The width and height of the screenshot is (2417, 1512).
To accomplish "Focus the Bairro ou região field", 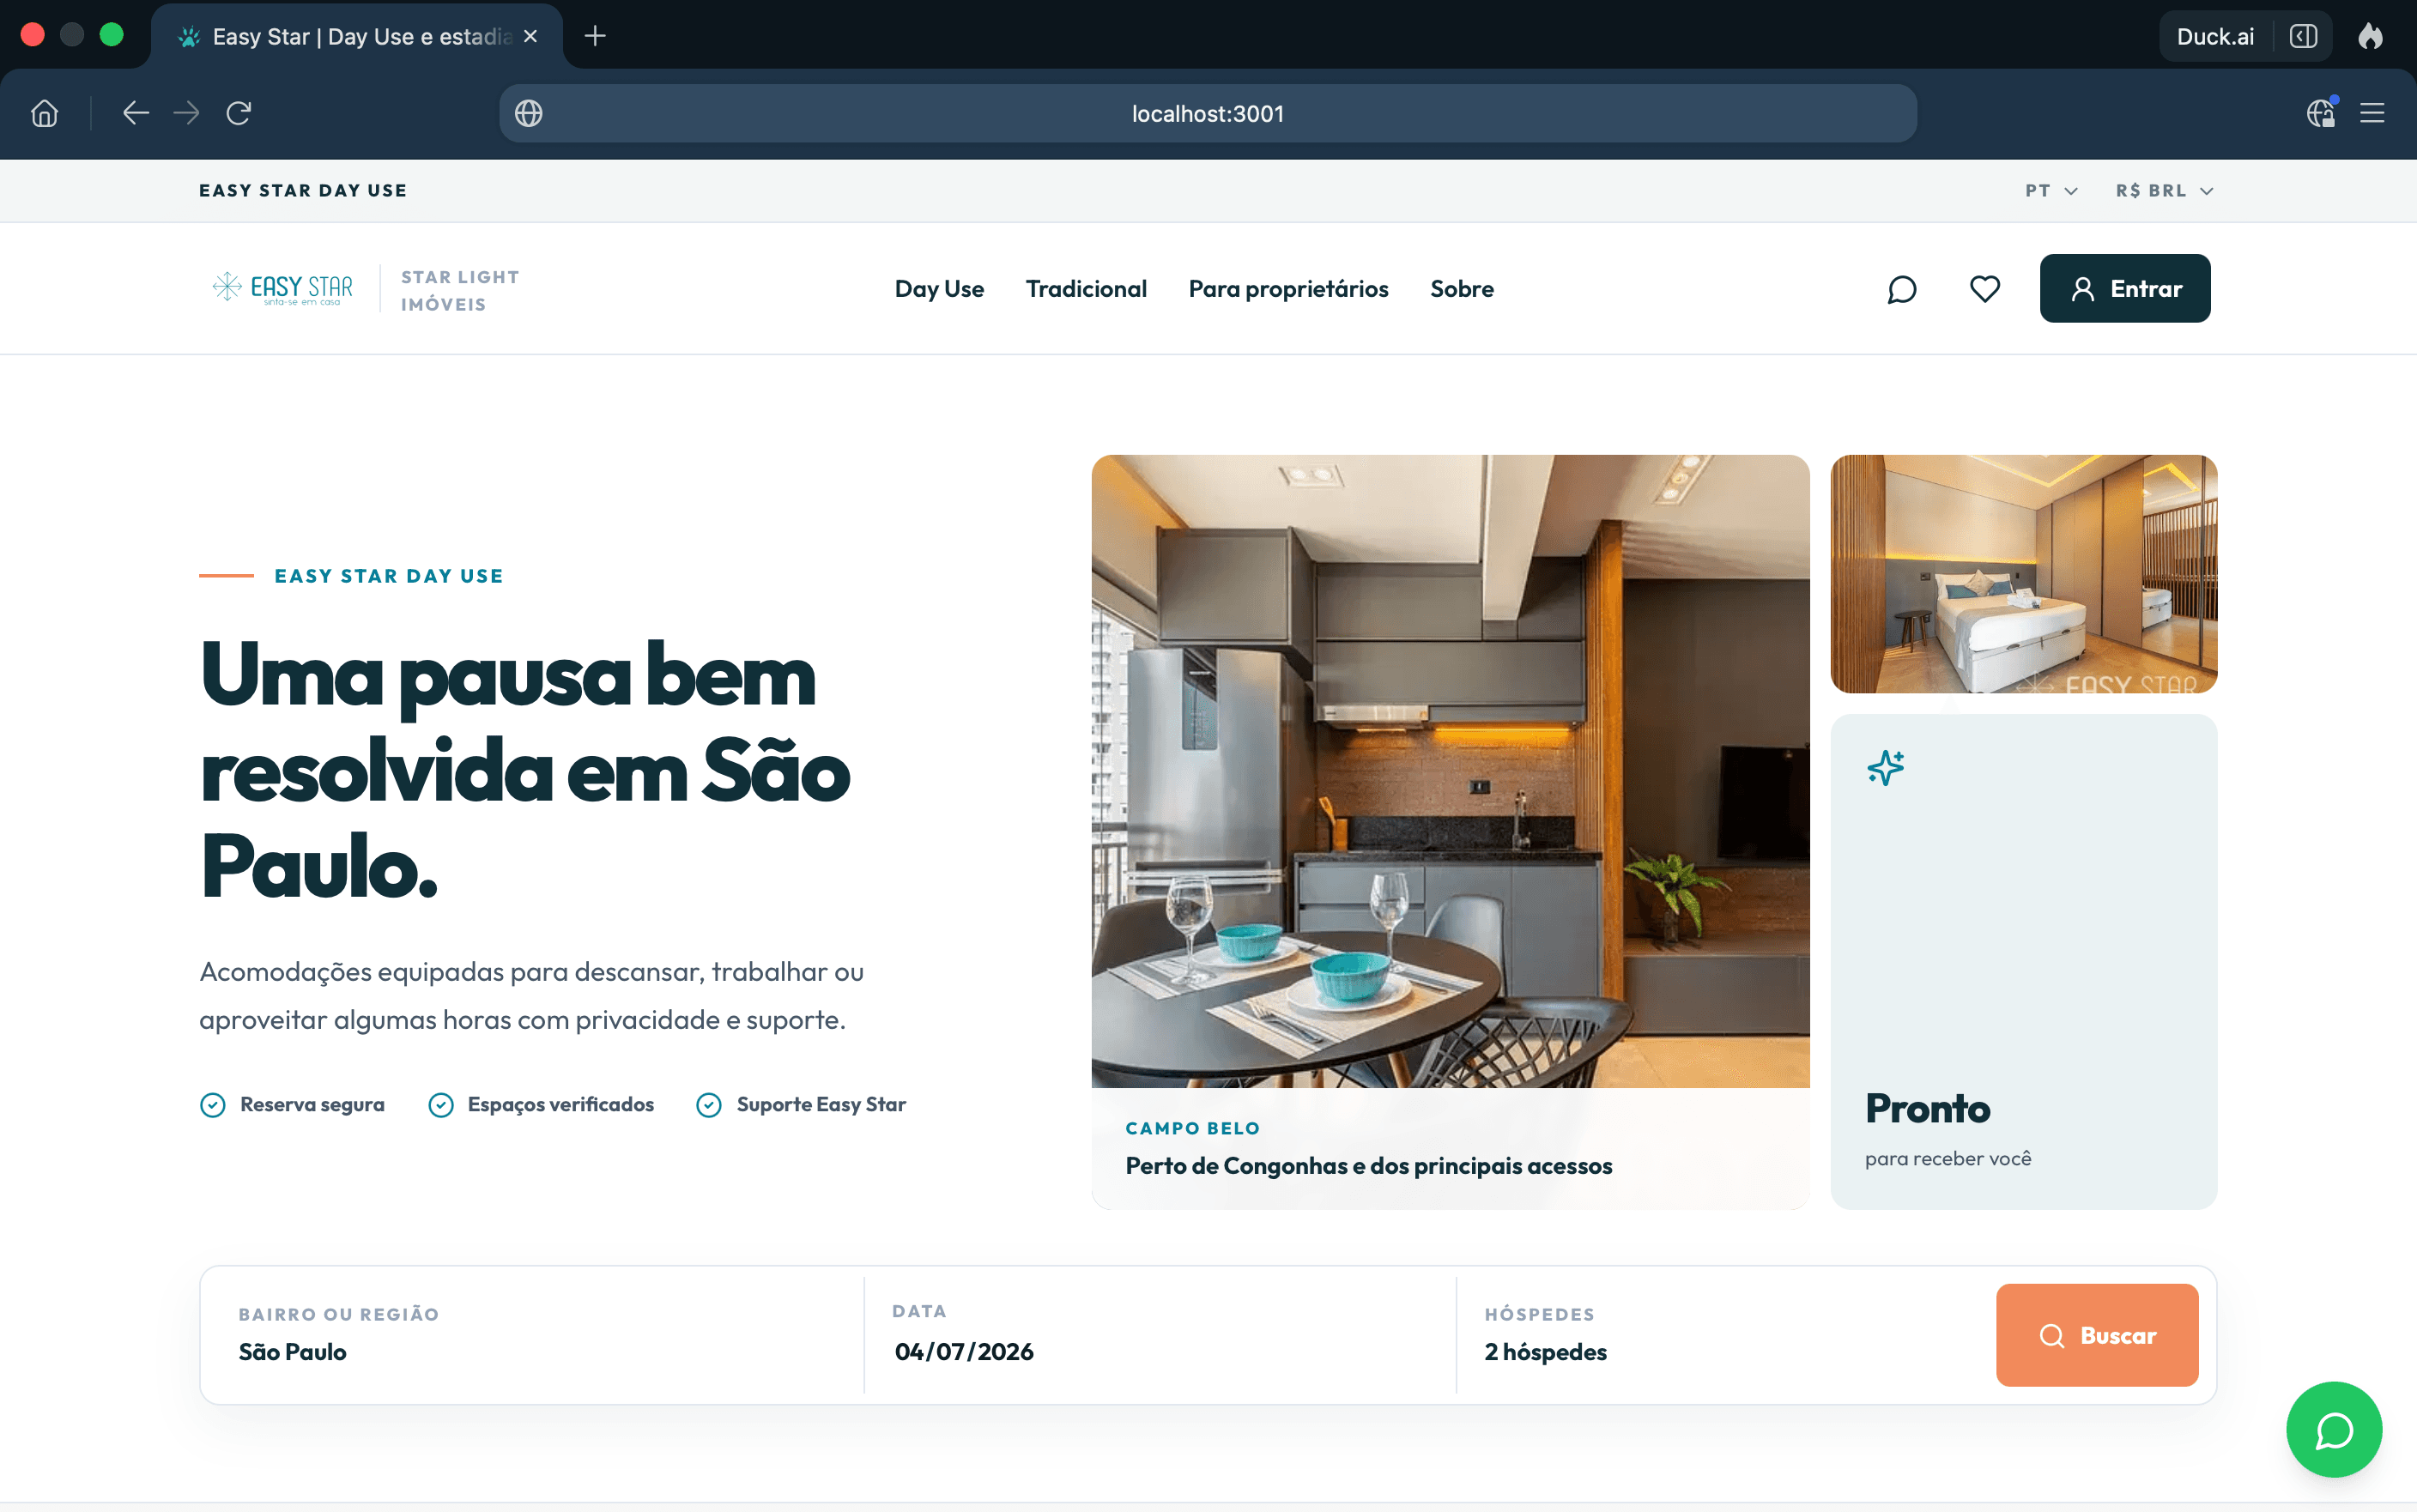I will (x=532, y=1335).
